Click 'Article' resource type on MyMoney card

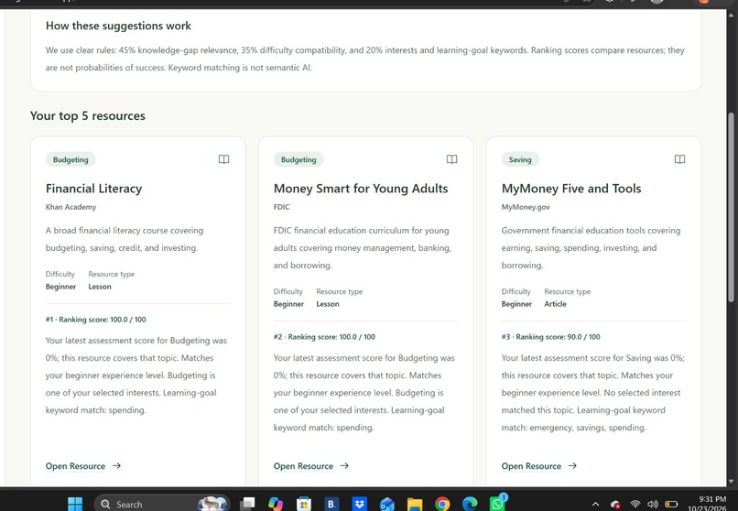click(x=556, y=304)
